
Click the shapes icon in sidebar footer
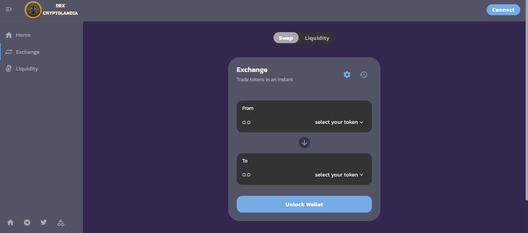(61, 223)
